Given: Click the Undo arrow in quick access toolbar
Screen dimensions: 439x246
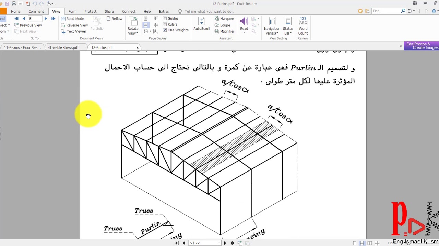Looking at the screenshot, I should click(x=35, y=4).
